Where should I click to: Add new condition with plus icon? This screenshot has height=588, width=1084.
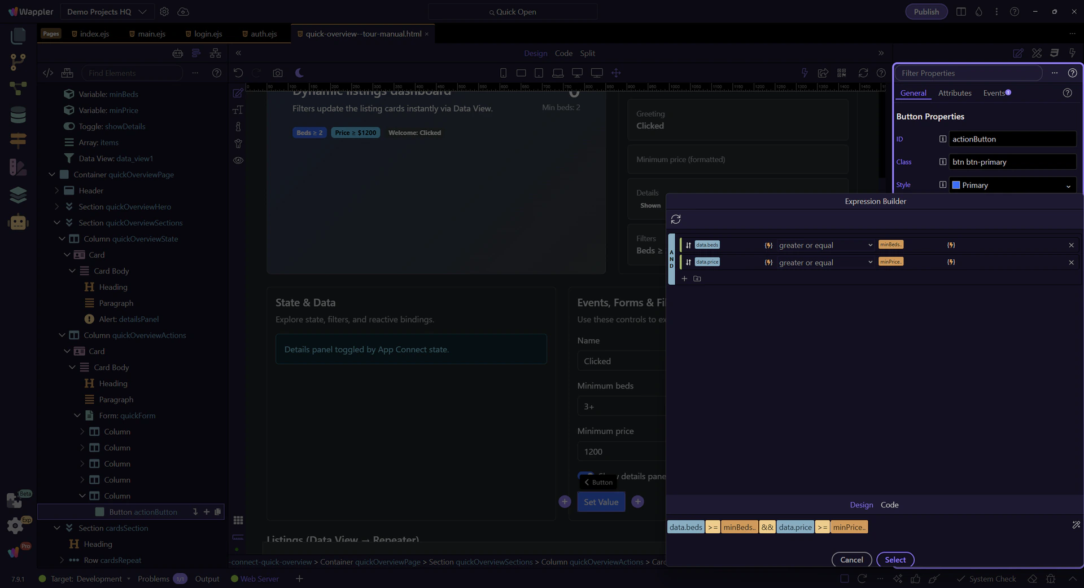684,279
